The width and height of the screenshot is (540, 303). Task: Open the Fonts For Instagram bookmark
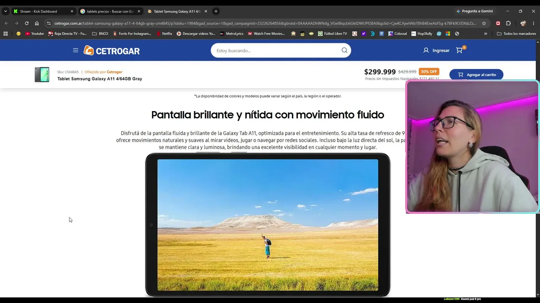[132, 34]
